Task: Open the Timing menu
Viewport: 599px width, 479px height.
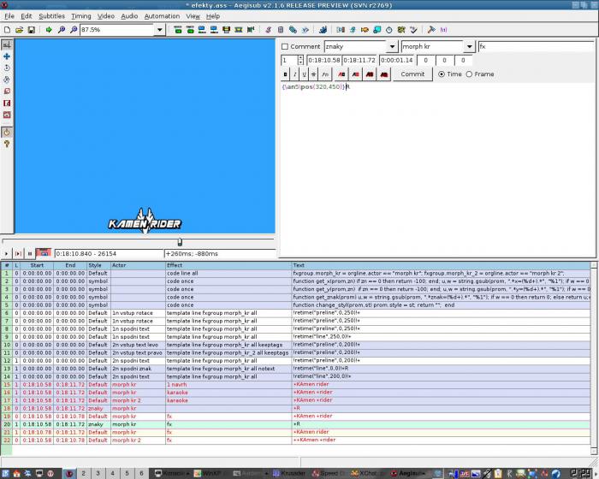Action: pos(81,16)
